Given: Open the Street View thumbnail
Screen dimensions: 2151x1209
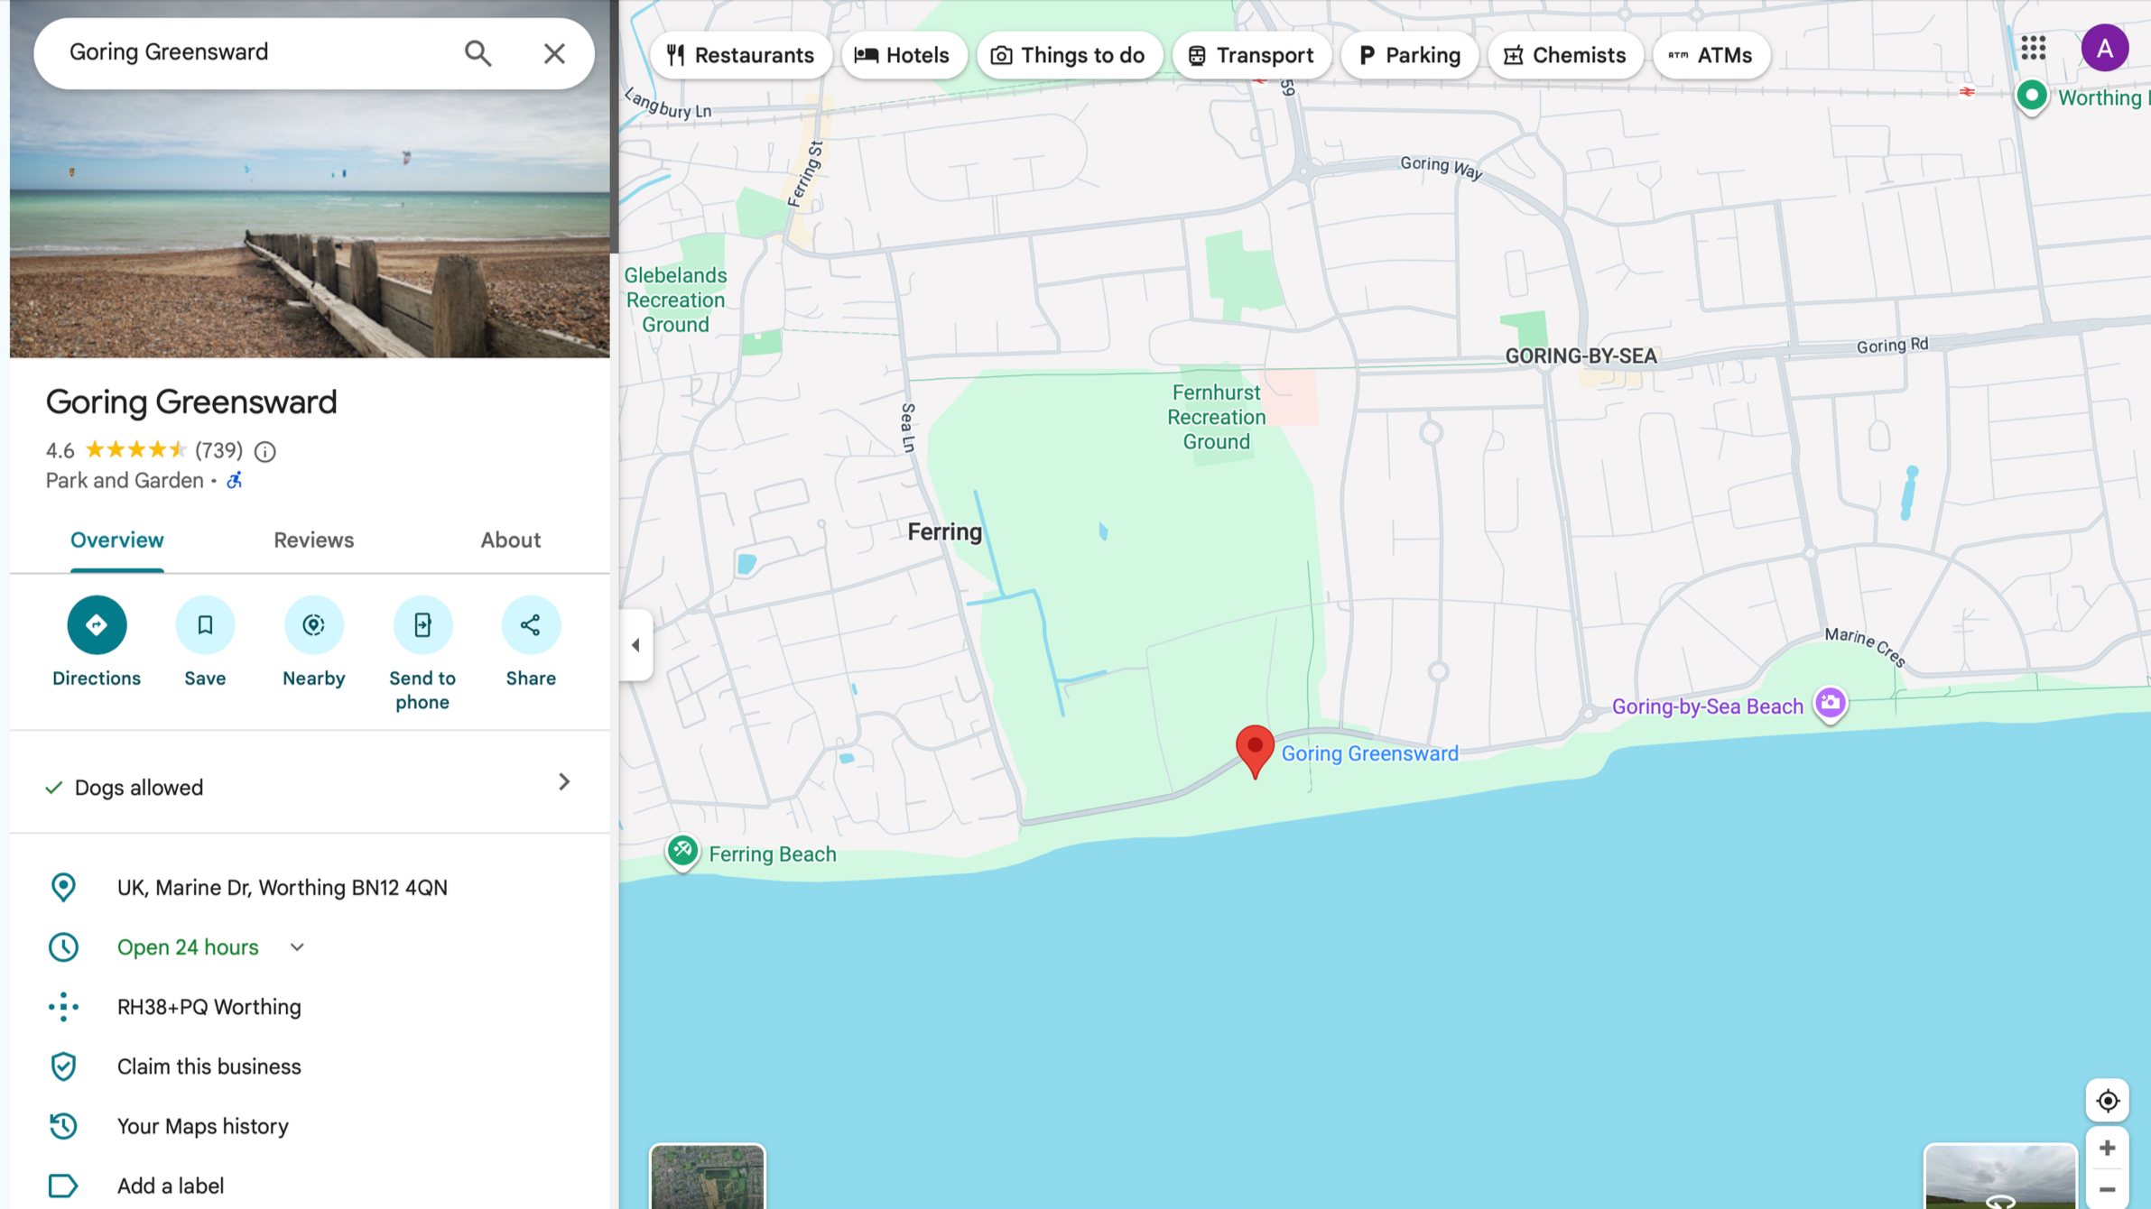Looking at the screenshot, I should (2000, 1177).
